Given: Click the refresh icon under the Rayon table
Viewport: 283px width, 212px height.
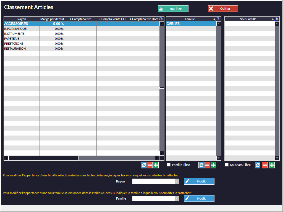Looking at the screenshot, I should click(x=144, y=165).
